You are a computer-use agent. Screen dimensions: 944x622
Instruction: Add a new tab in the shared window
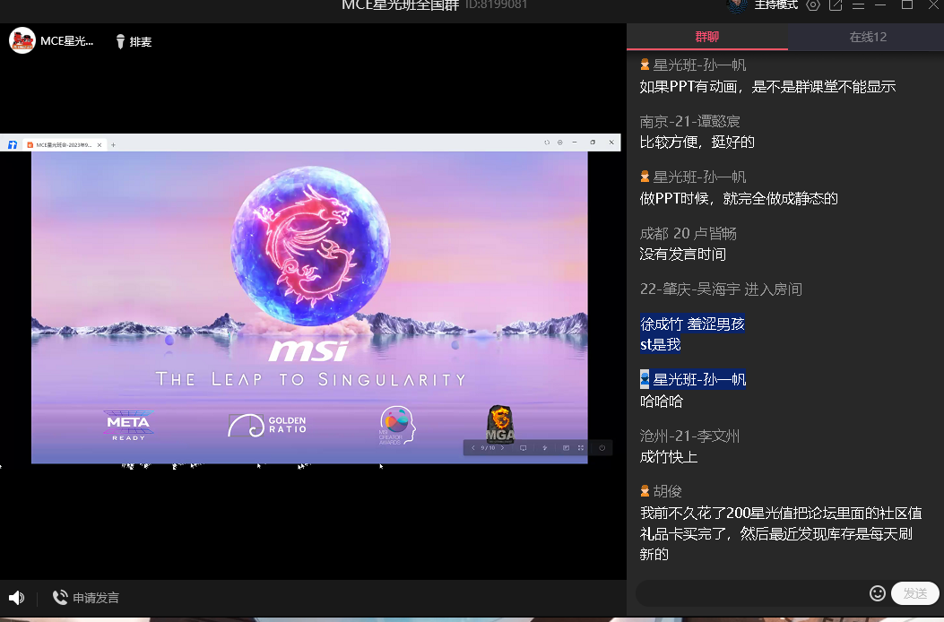(x=113, y=145)
